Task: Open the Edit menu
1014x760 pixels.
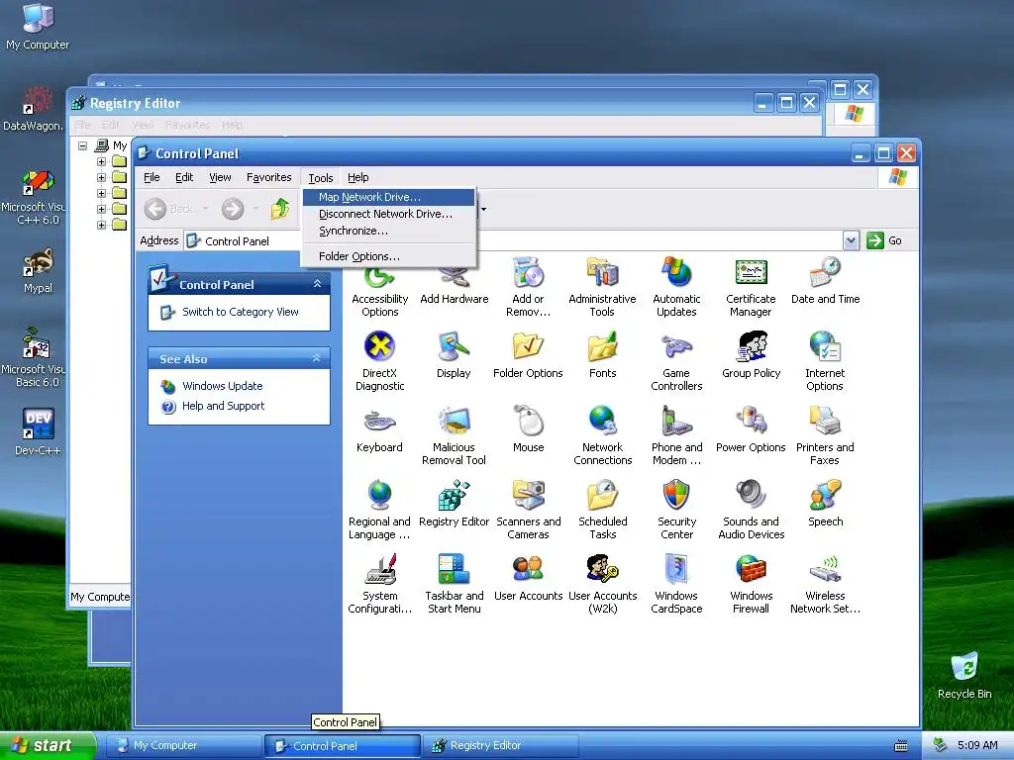Action: (184, 177)
